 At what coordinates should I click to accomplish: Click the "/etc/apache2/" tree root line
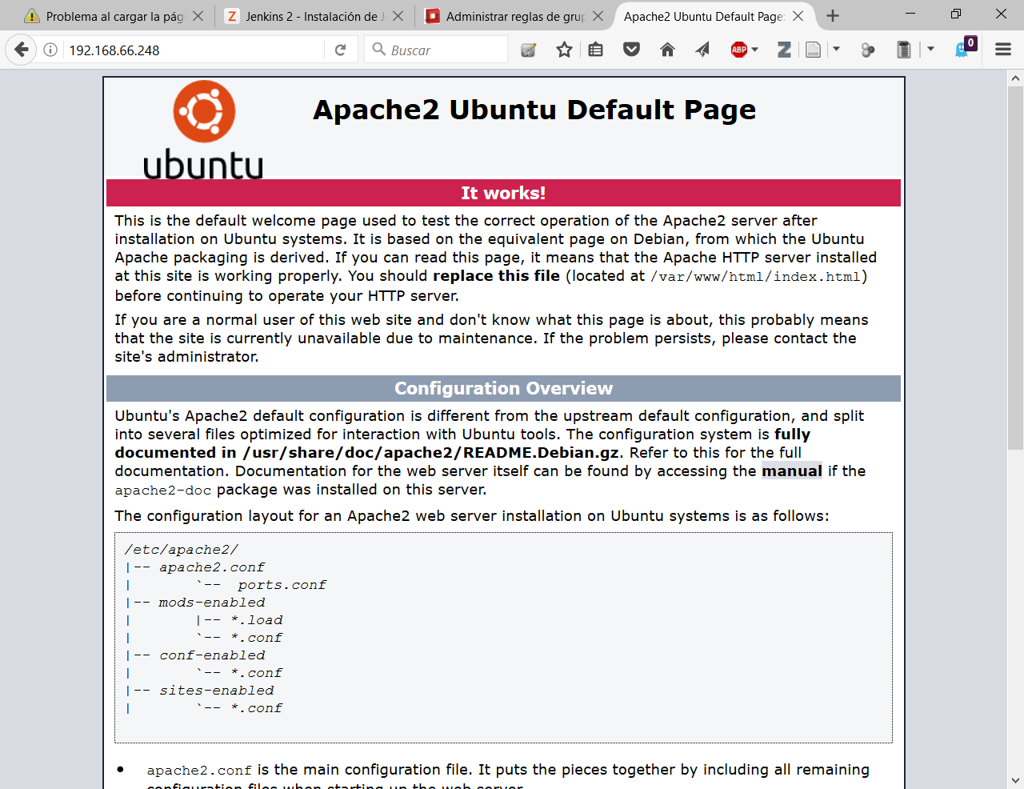pos(181,550)
